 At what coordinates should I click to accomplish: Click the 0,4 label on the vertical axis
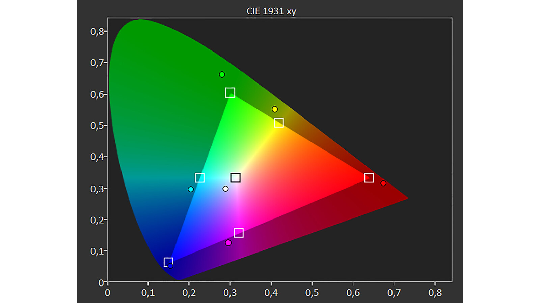click(97, 157)
